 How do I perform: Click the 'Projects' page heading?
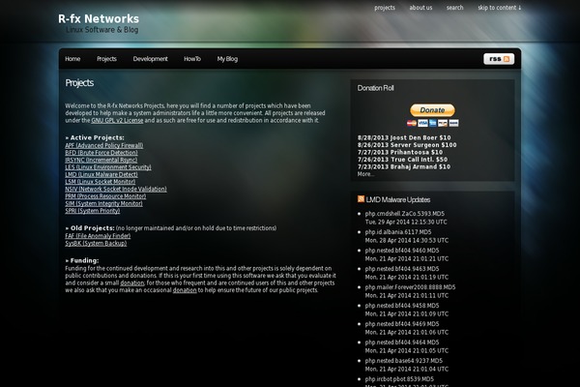point(79,83)
